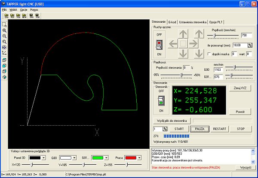Select the zoom out magnifier tool
This screenshot has height=178, width=258.
point(4,36)
